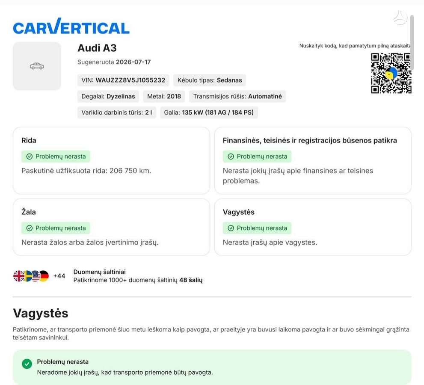
Task: Click check icon in Vagystės card badge
Action: tap(231, 228)
